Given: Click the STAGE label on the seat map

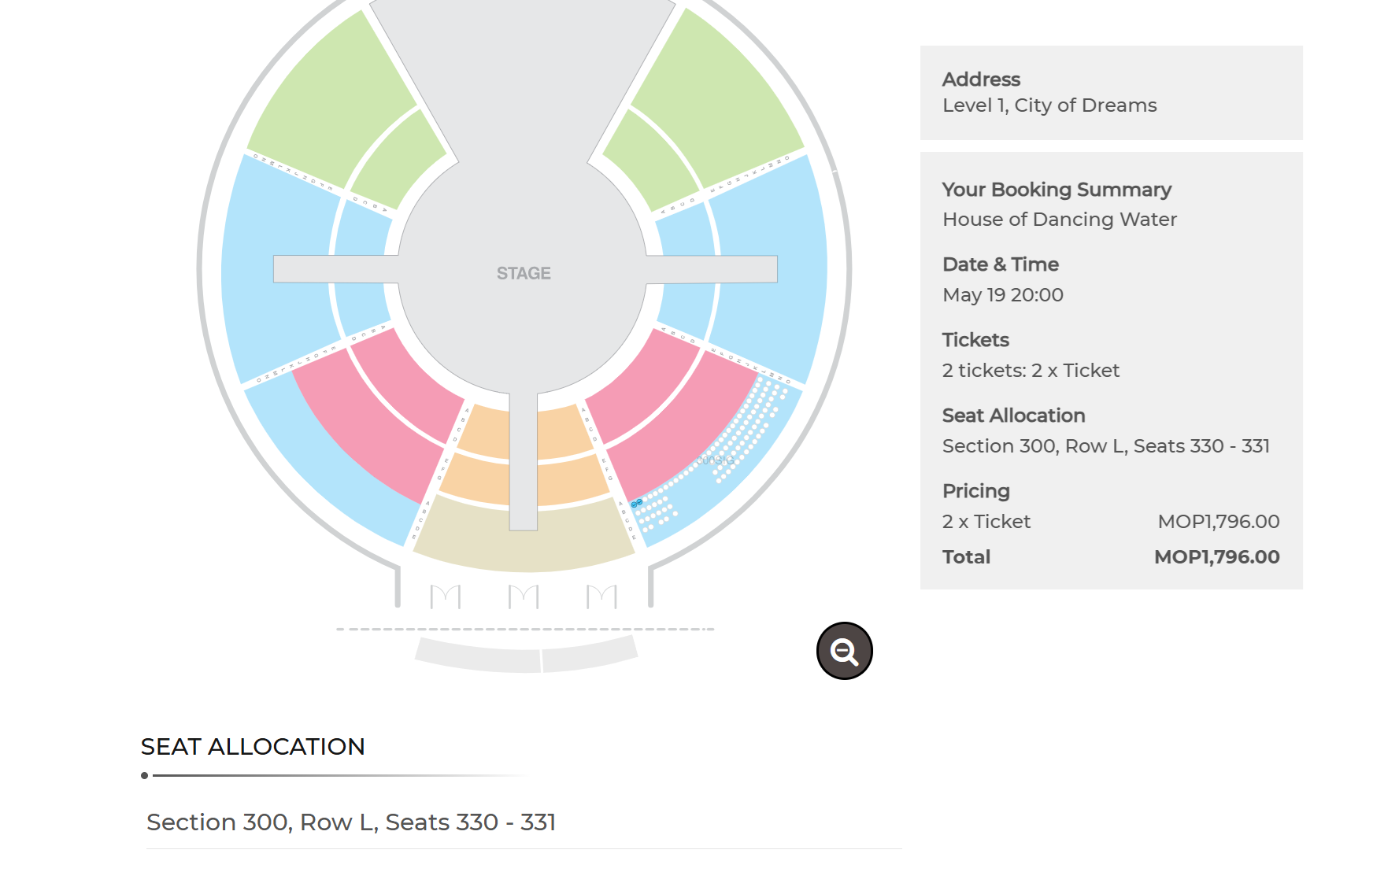Looking at the screenshot, I should tap(524, 273).
